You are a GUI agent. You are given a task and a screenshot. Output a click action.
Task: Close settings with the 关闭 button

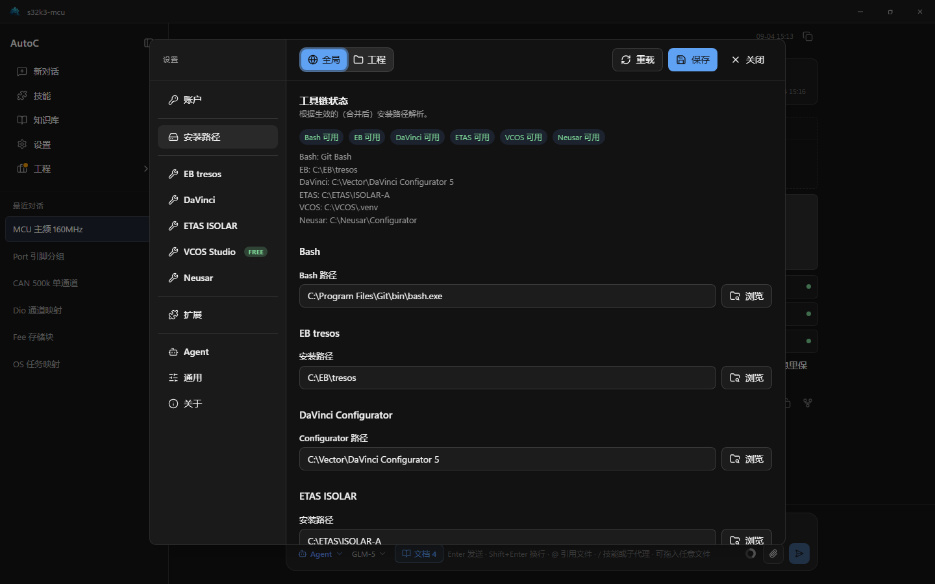[x=748, y=60]
